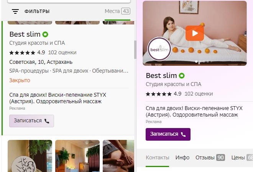Click phone icon on light Записаться button

pos(47,121)
